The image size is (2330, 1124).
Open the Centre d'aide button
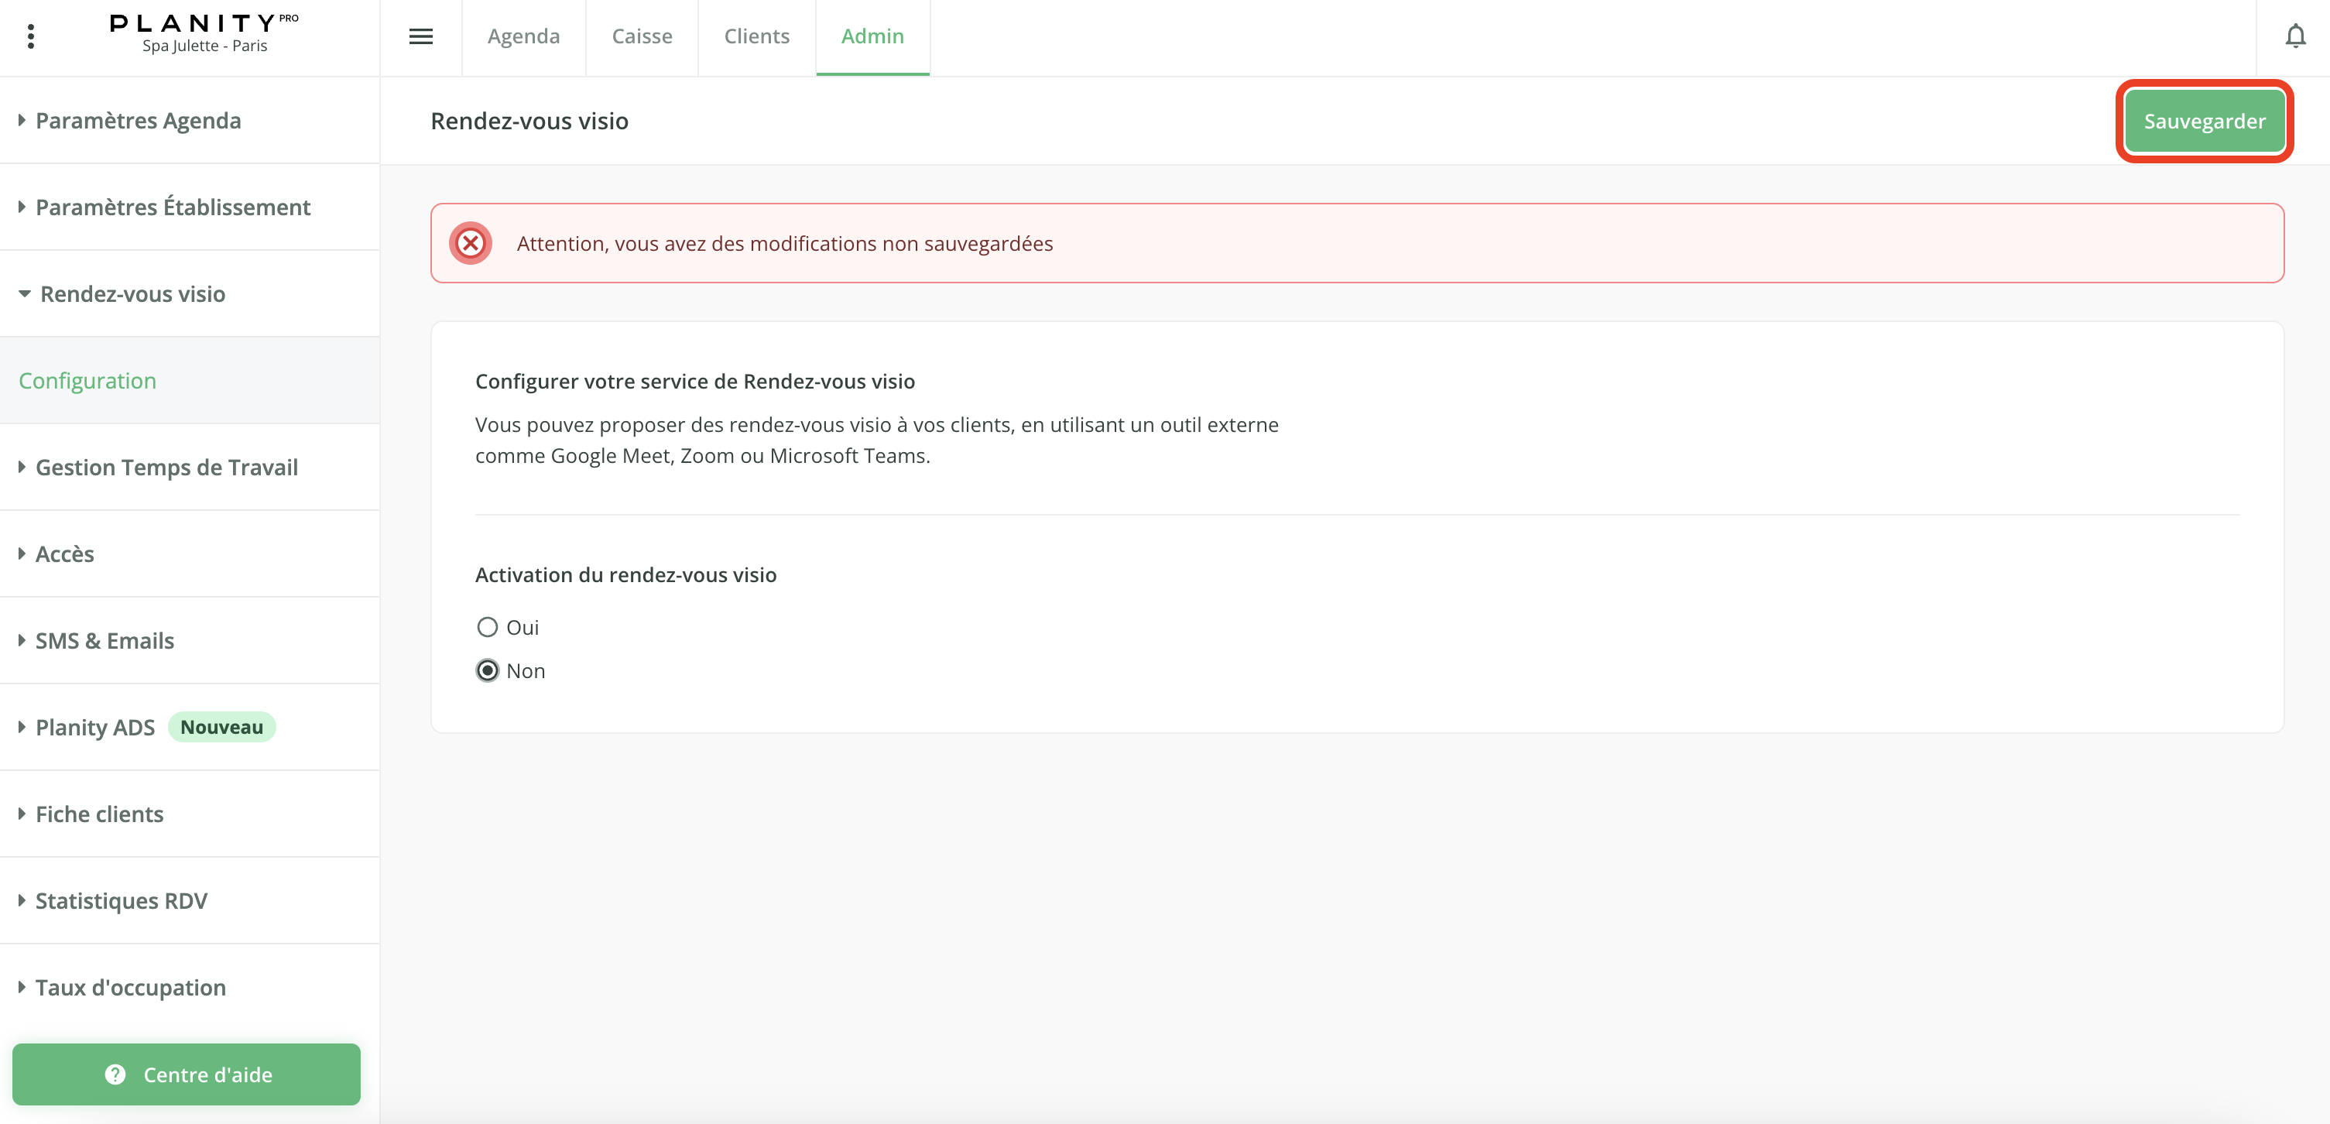[187, 1074]
